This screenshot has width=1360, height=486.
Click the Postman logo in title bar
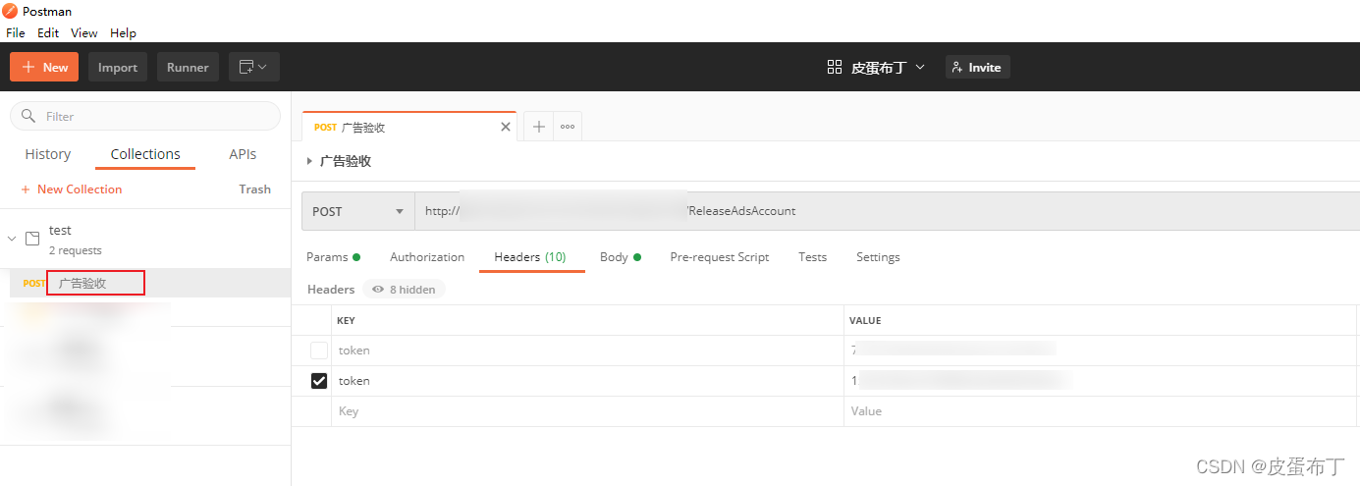pyautogui.click(x=10, y=11)
